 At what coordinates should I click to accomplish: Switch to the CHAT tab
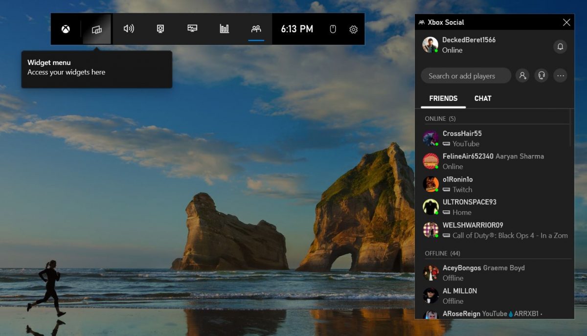click(483, 98)
